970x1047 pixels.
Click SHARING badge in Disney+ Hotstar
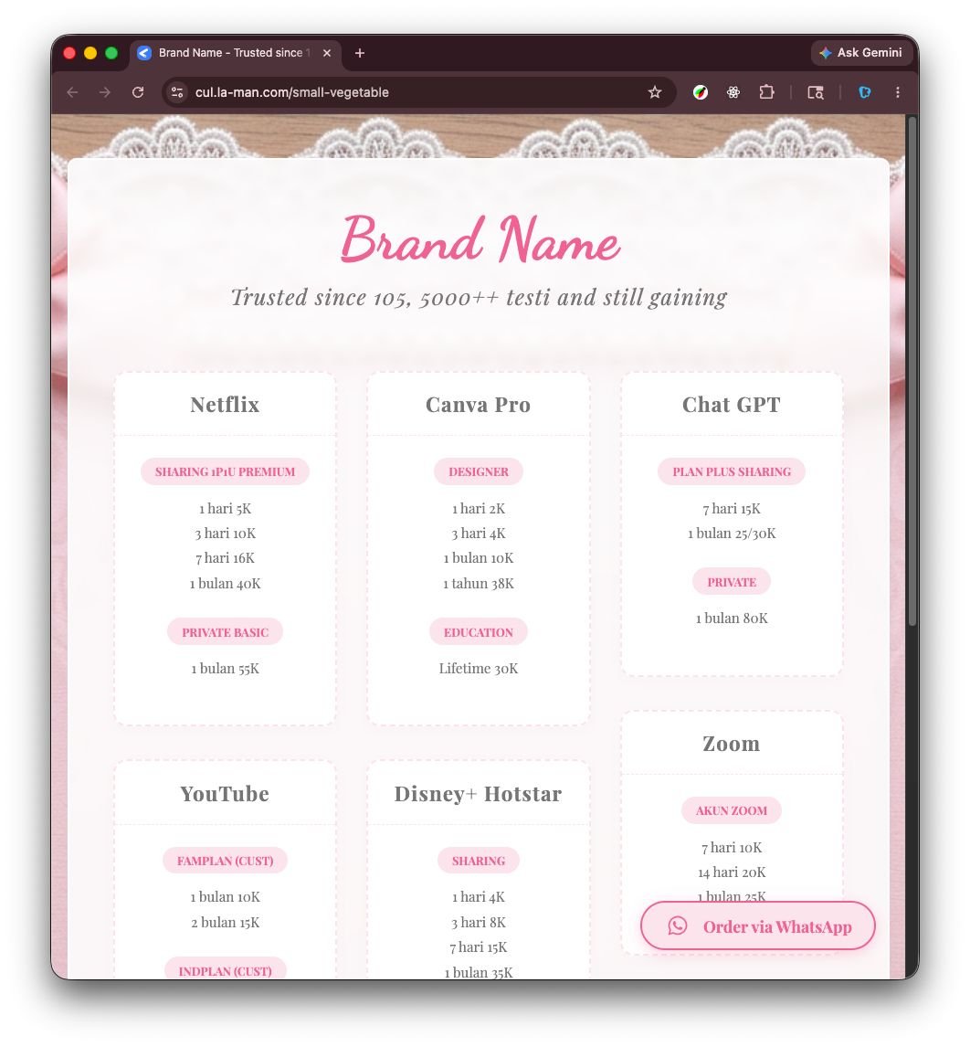[478, 861]
